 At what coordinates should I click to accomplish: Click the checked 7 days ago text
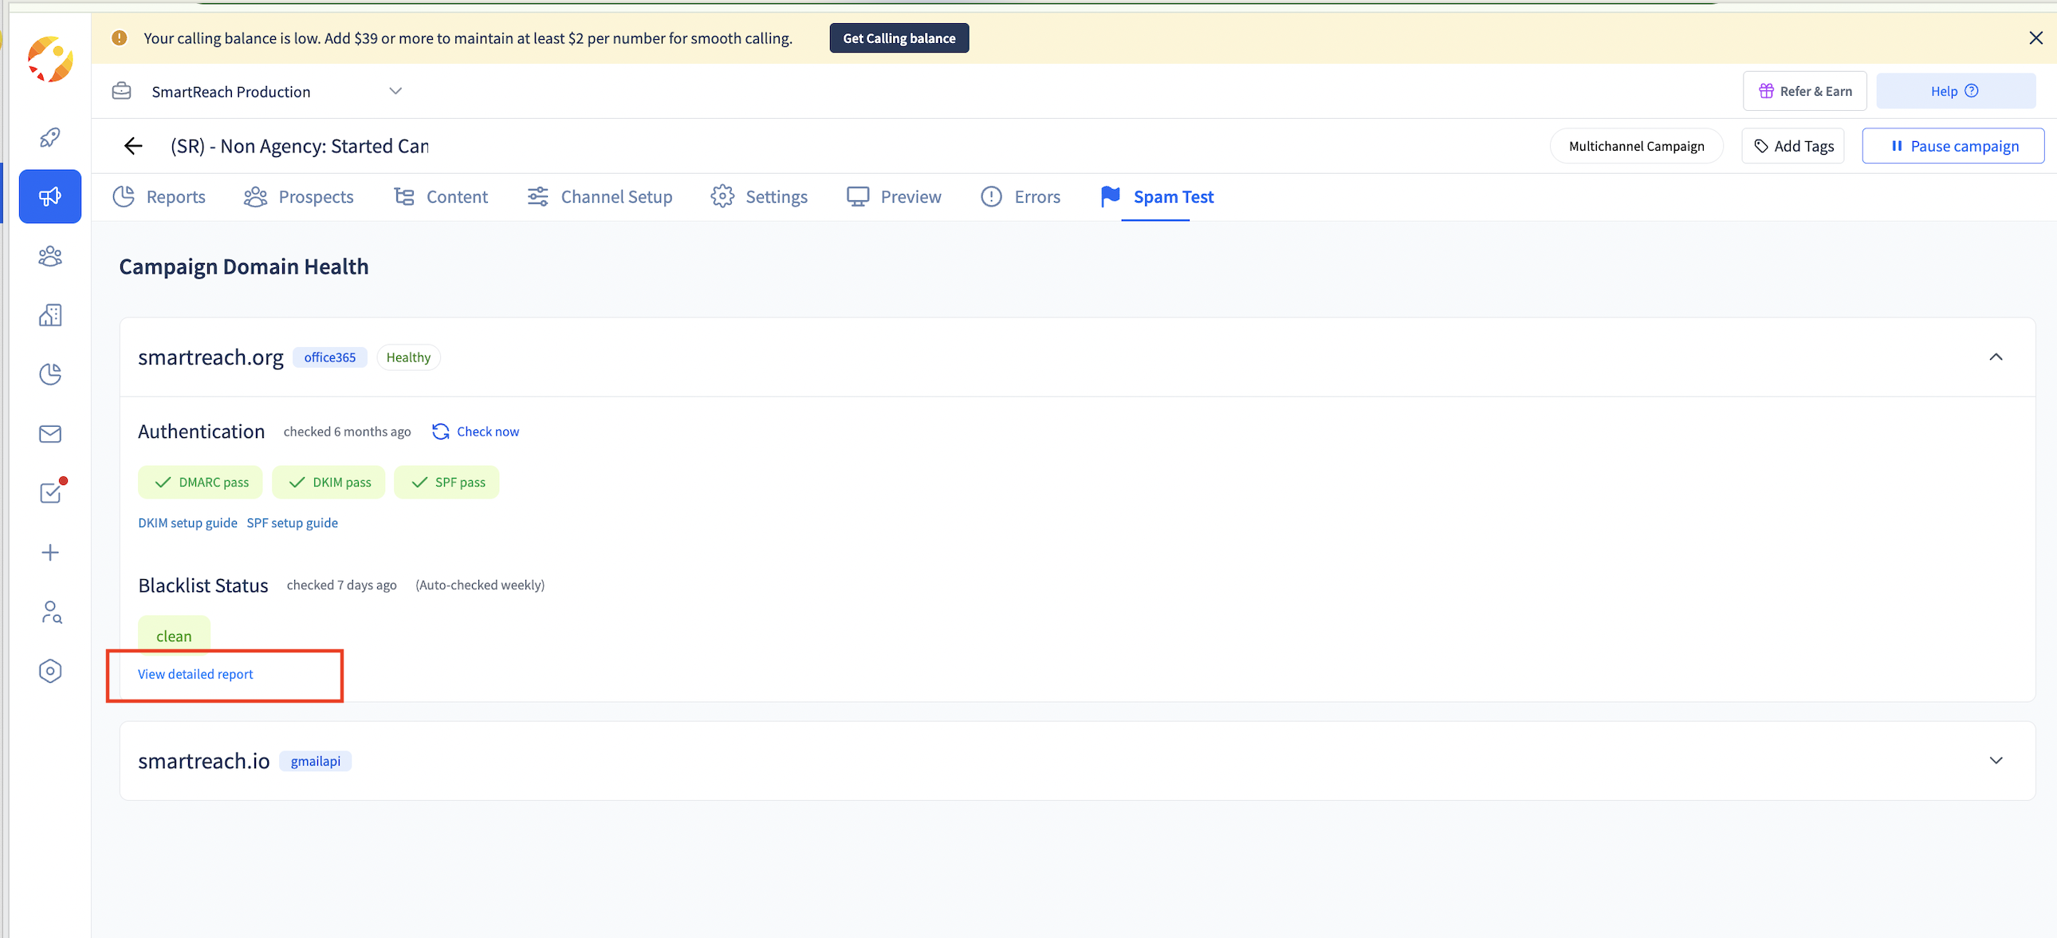(x=342, y=585)
